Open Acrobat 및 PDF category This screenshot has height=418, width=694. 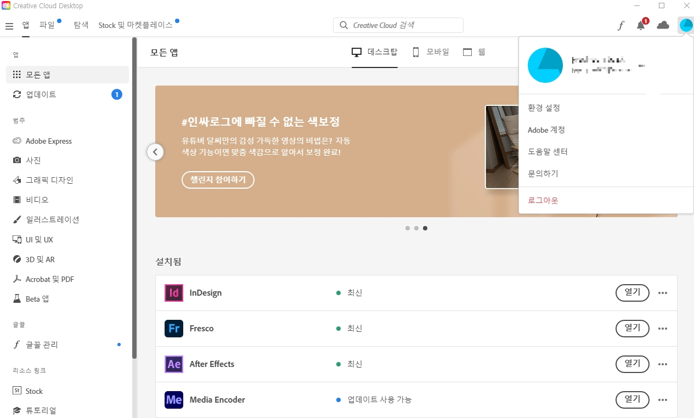67,279
